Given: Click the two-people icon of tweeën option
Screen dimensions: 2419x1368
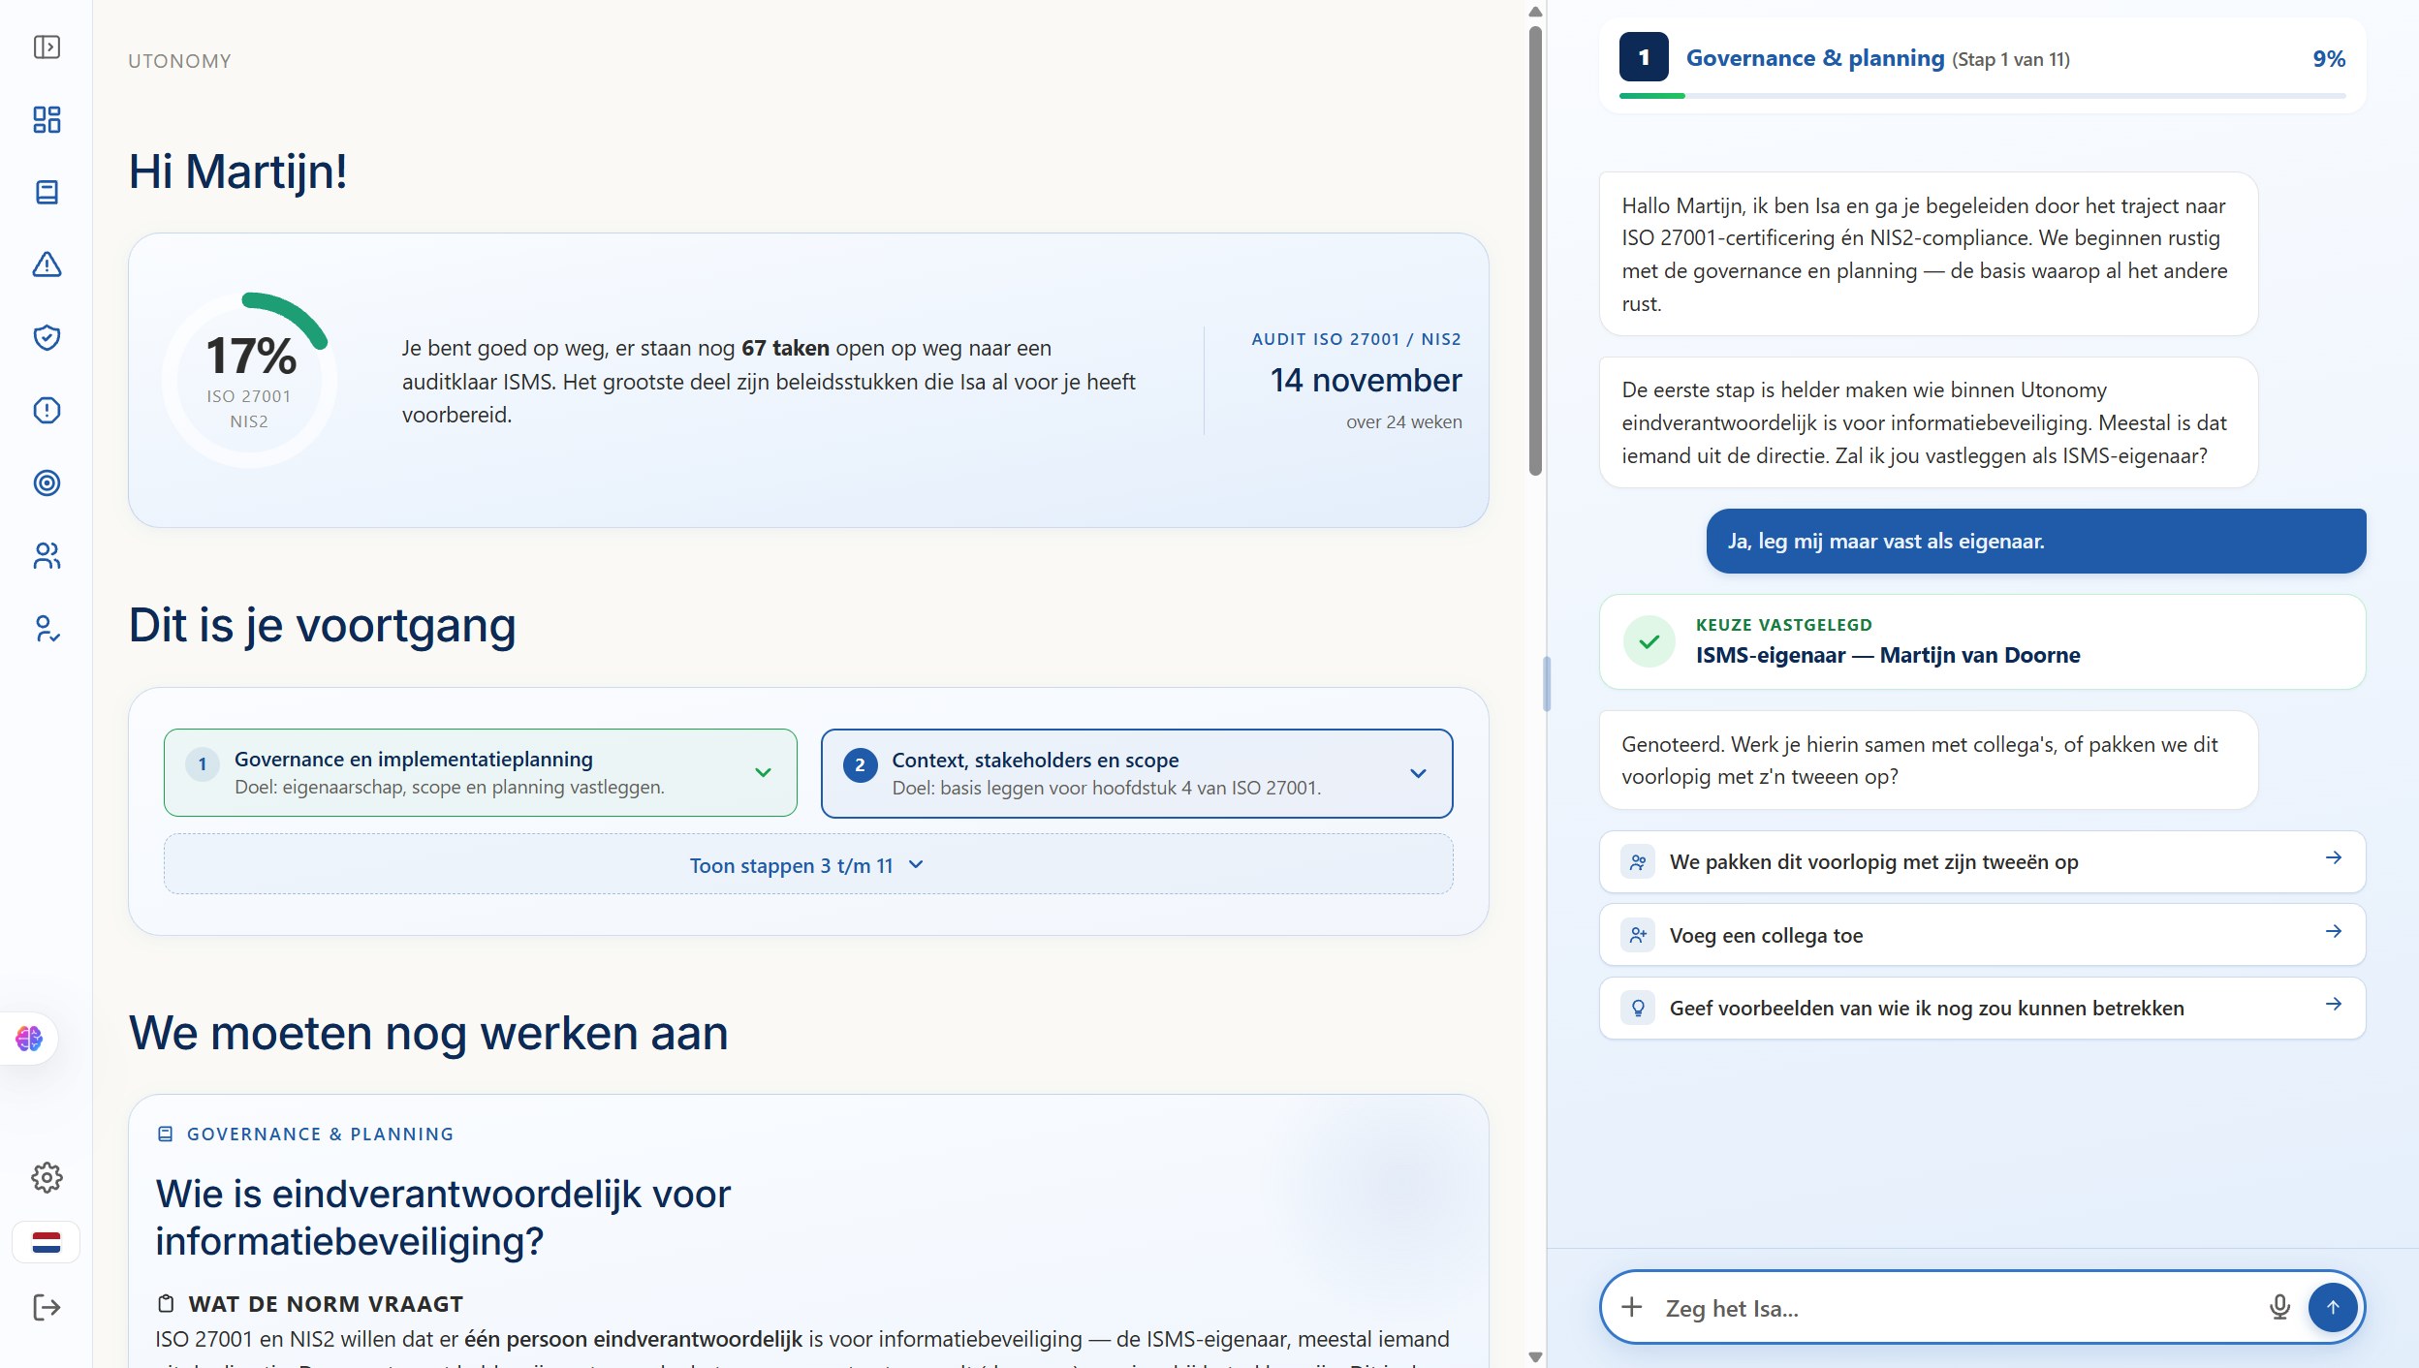Looking at the screenshot, I should (1638, 861).
